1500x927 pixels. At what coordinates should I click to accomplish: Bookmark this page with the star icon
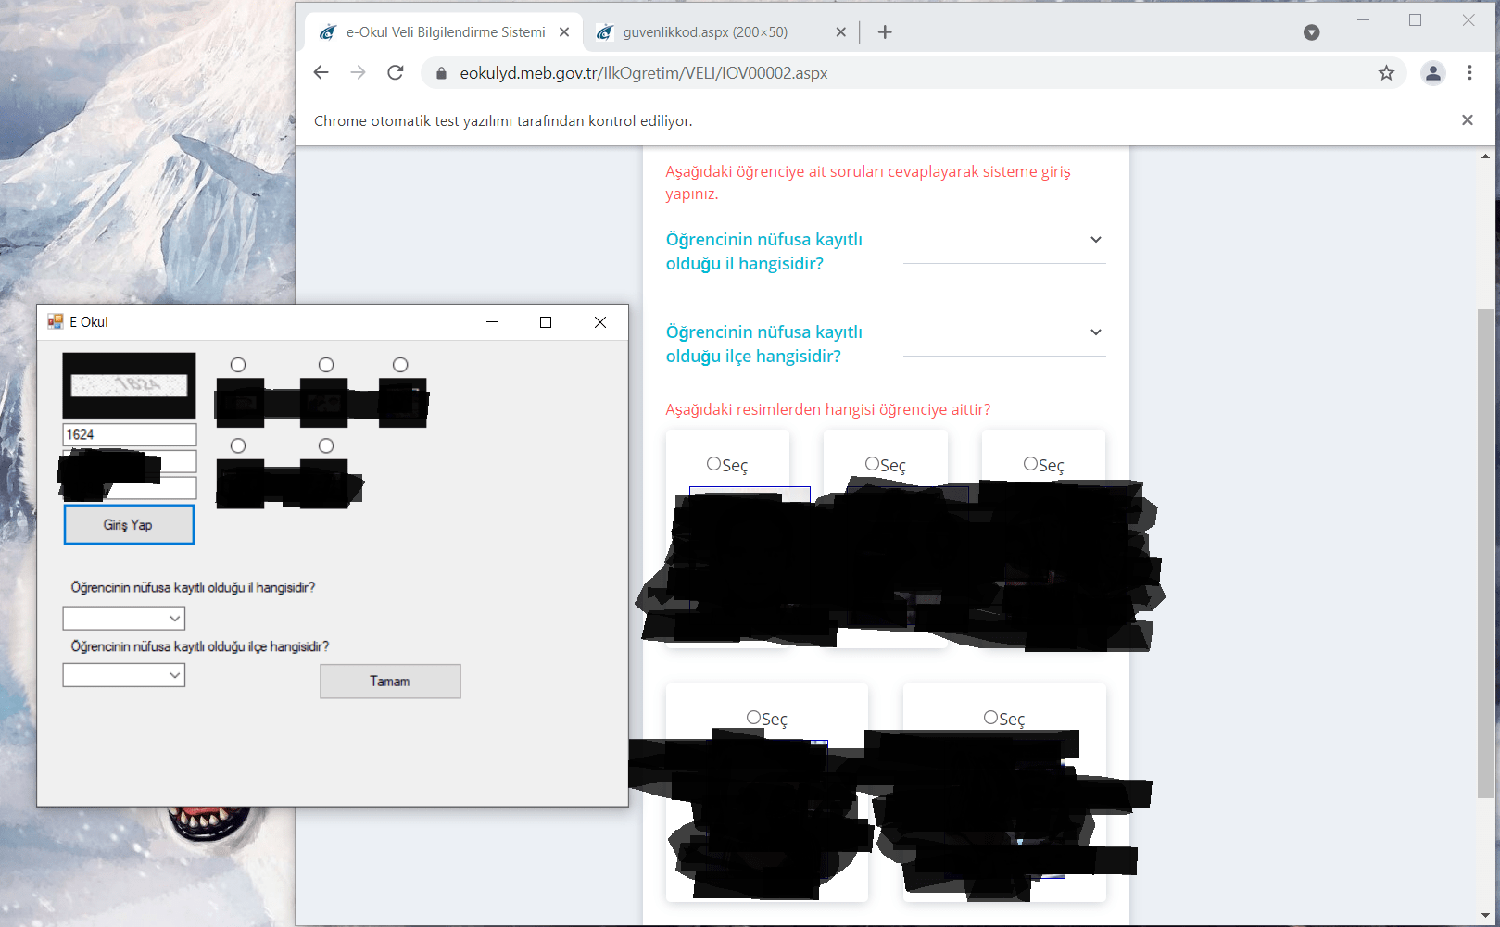pyautogui.click(x=1386, y=72)
